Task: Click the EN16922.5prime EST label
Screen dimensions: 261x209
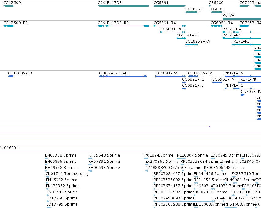Action: [x=62, y=180]
